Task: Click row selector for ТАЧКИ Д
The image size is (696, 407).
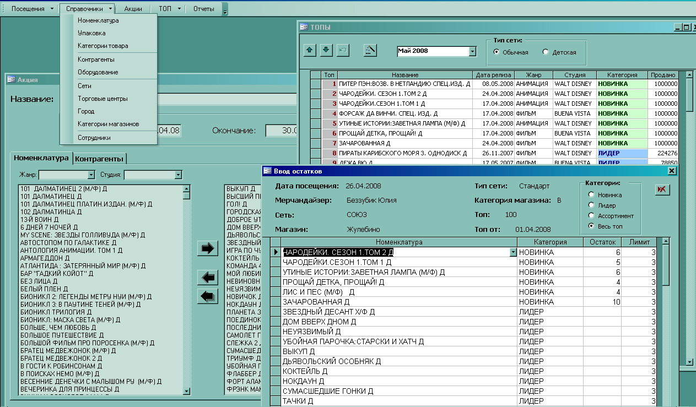Action: (x=276, y=401)
